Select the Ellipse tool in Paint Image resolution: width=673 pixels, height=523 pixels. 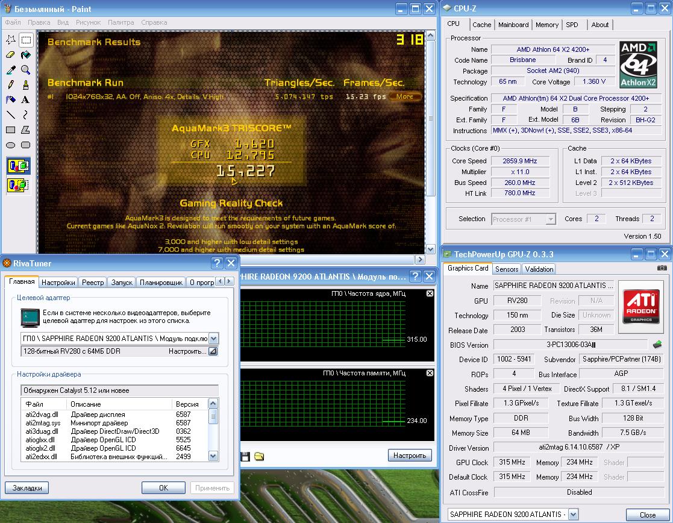click(x=11, y=145)
